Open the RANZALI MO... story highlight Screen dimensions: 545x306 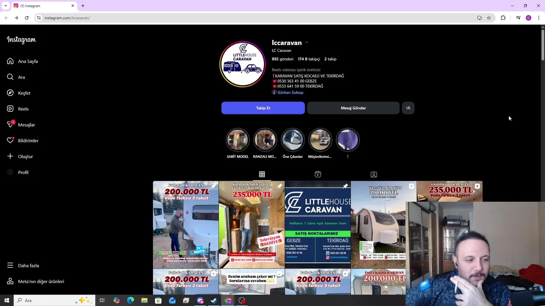coord(265,140)
